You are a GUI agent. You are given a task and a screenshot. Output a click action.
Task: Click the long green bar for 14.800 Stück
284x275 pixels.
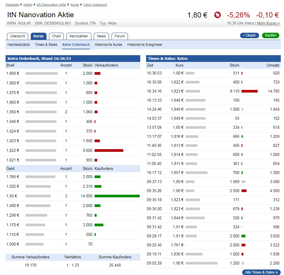[x=117, y=196]
